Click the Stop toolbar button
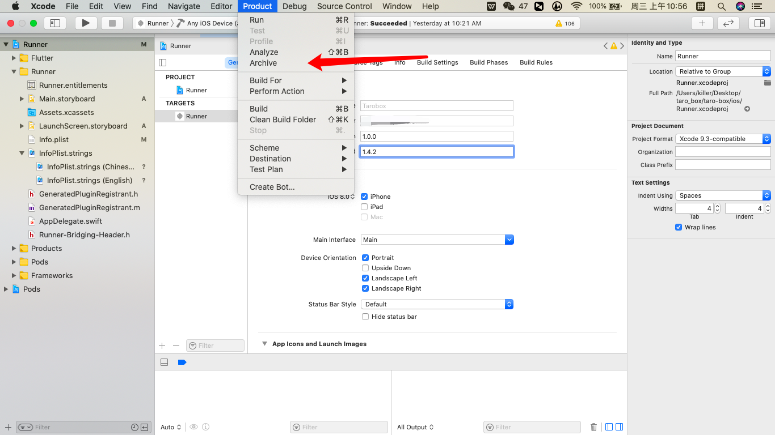Image resolution: width=775 pixels, height=435 pixels. tap(112, 23)
